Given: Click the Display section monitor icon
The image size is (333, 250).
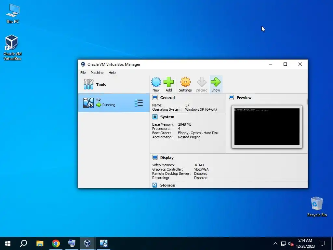Looking at the screenshot, I should coord(155,158).
